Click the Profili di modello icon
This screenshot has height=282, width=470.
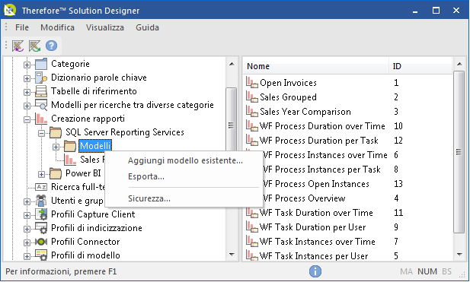pos(41,255)
